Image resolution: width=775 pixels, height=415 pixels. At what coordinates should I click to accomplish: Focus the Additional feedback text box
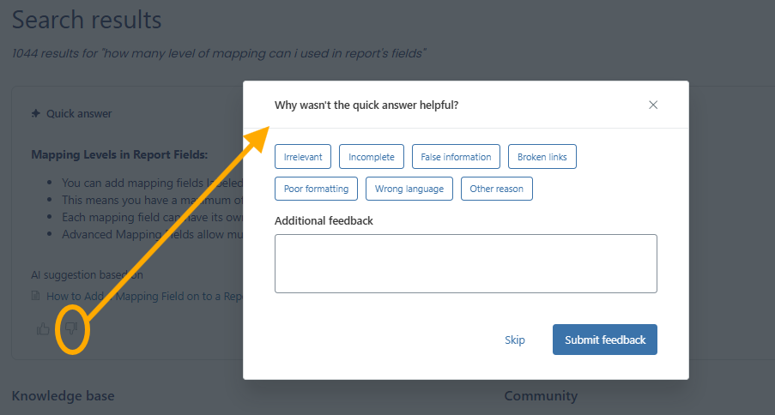pyautogui.click(x=465, y=263)
